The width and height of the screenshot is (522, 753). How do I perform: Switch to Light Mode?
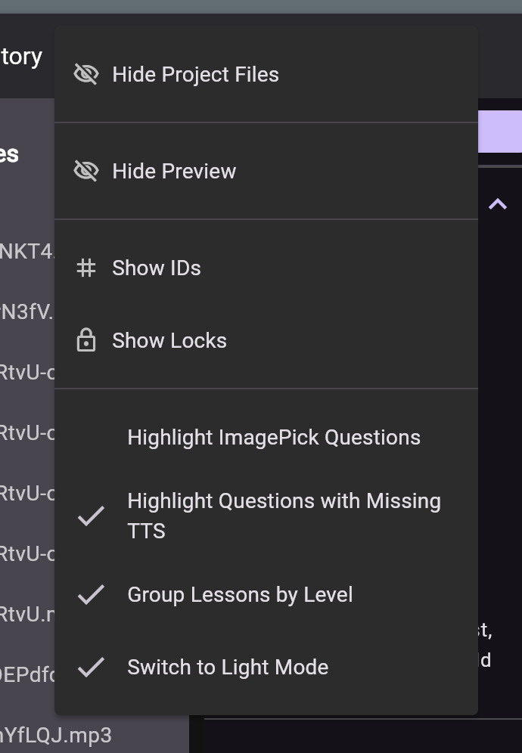pos(228,668)
